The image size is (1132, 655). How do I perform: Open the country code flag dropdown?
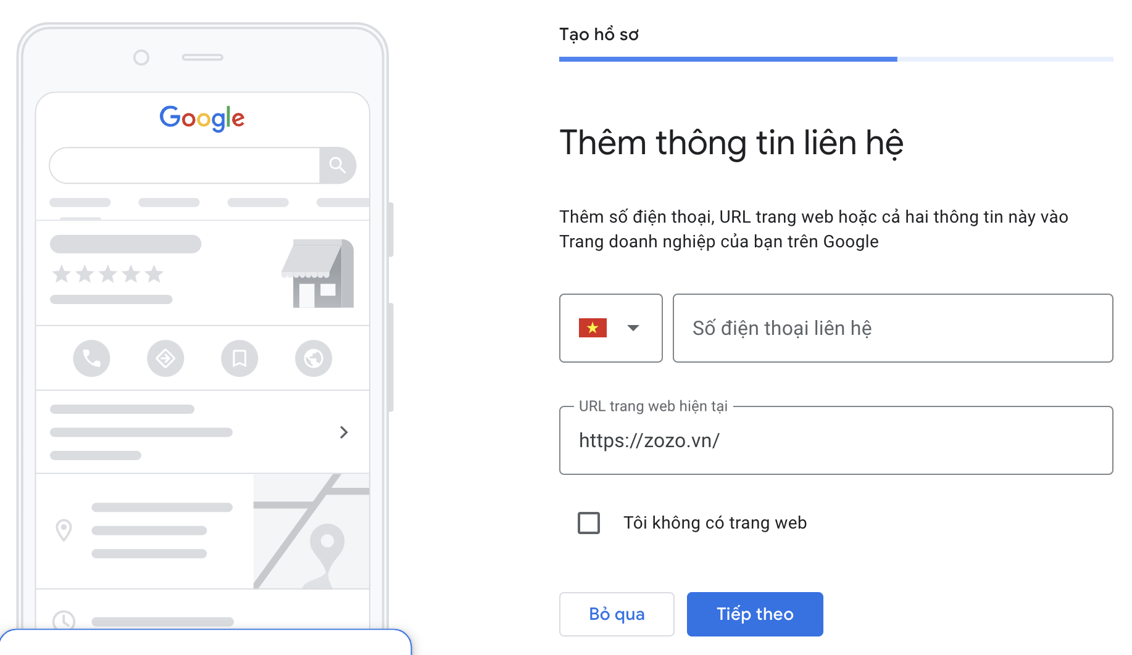(x=611, y=328)
